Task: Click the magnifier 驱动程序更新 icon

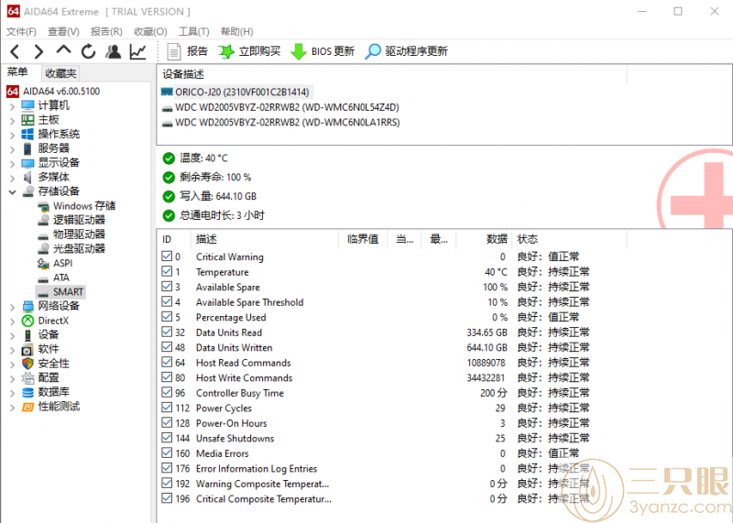Action: [373, 51]
